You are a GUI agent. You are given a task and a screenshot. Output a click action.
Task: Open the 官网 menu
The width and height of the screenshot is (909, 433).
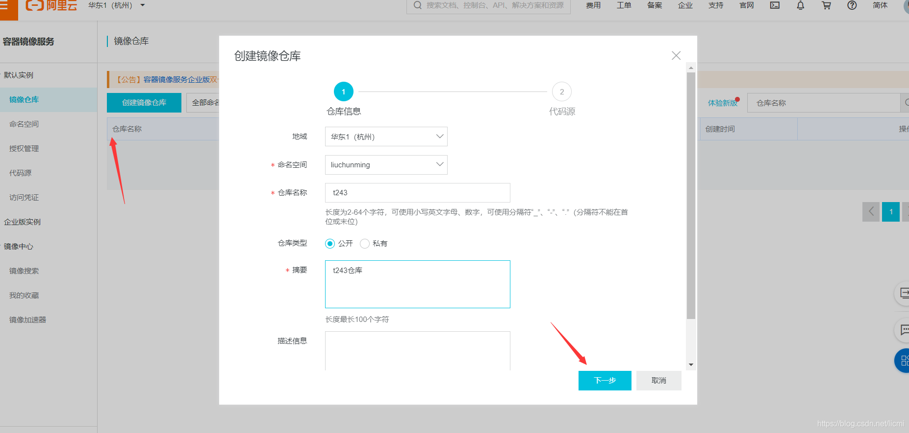click(x=747, y=5)
